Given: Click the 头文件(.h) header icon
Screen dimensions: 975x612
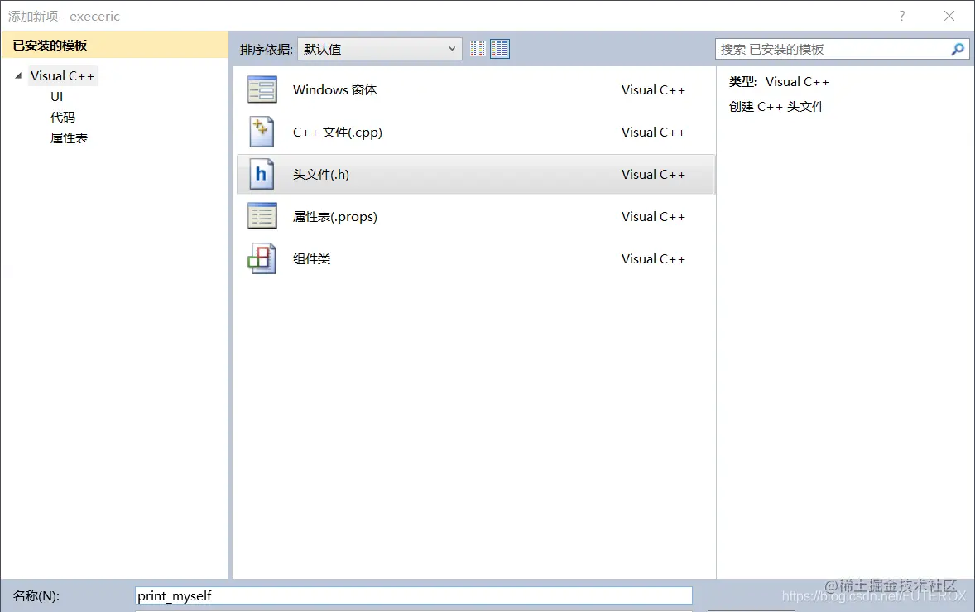Looking at the screenshot, I should coord(262,174).
